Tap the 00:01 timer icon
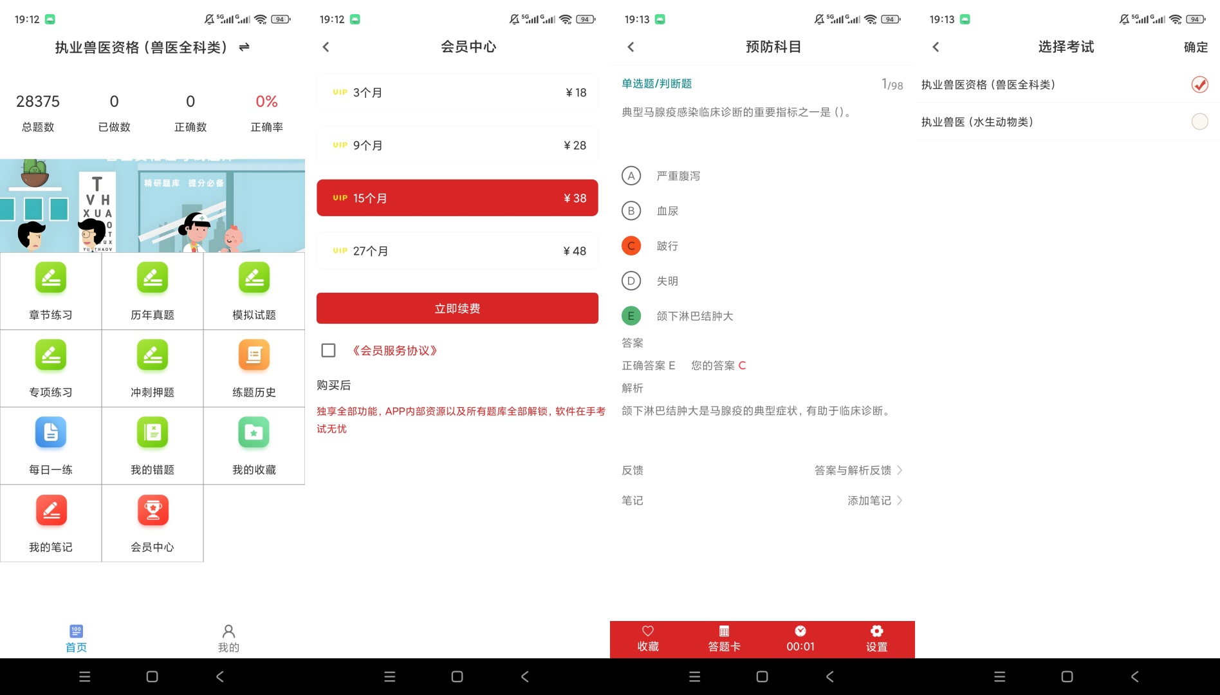This screenshot has height=695, width=1220. tap(800, 631)
